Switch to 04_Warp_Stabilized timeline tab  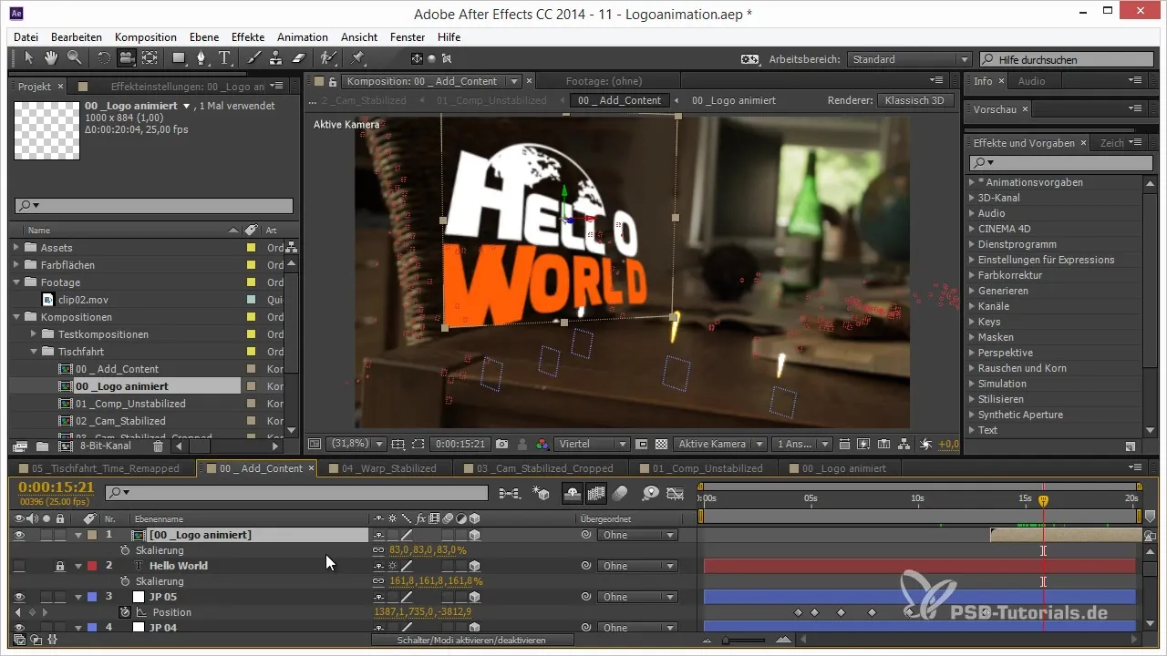click(388, 468)
